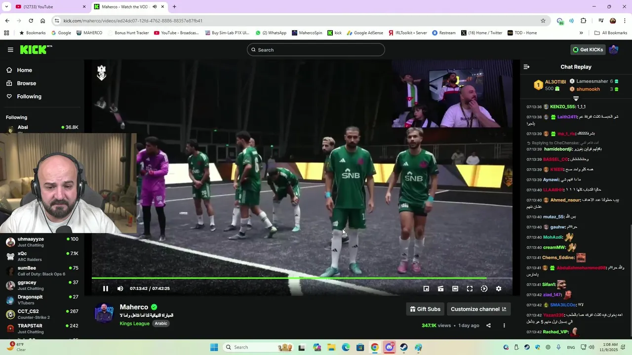The height and width of the screenshot is (355, 632).
Task: Open mini player mode in video controls
Action: coord(426,288)
